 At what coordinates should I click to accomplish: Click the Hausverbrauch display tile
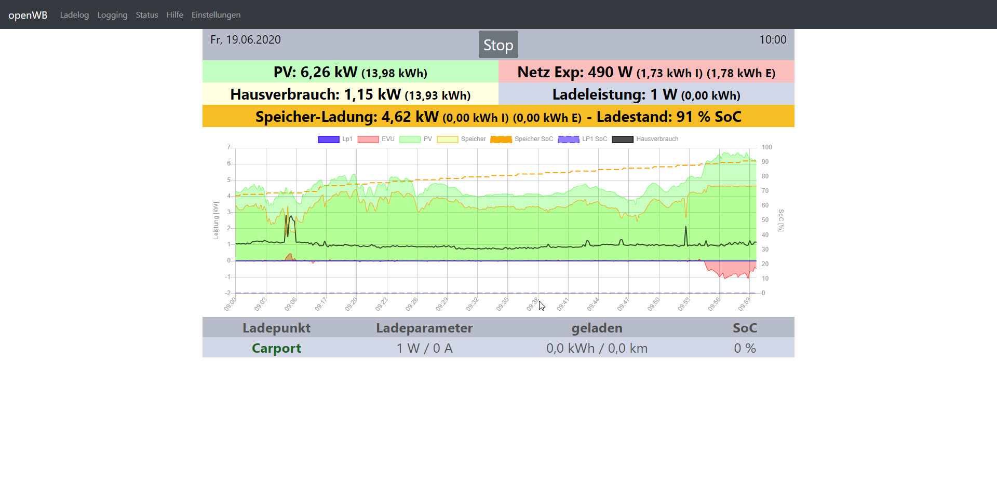click(351, 94)
